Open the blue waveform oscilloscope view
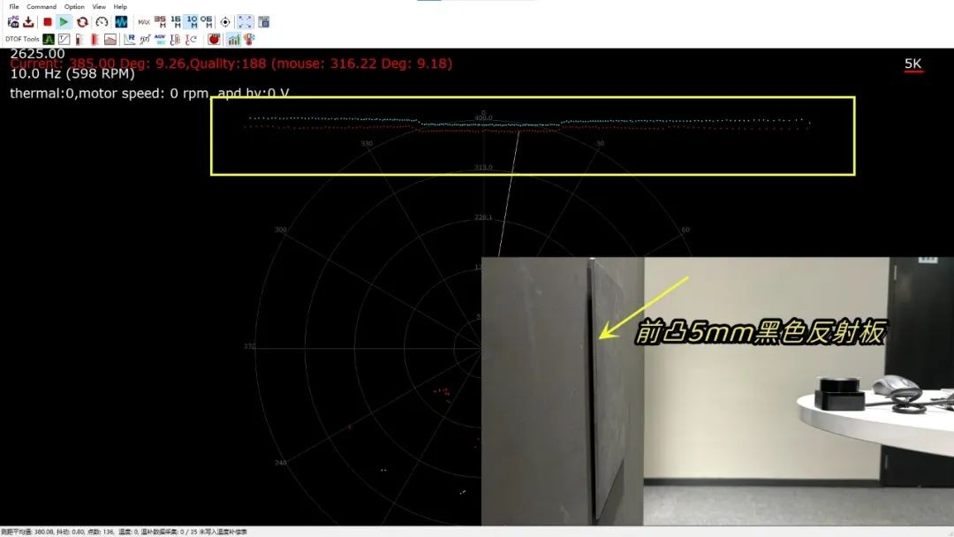 [x=121, y=22]
